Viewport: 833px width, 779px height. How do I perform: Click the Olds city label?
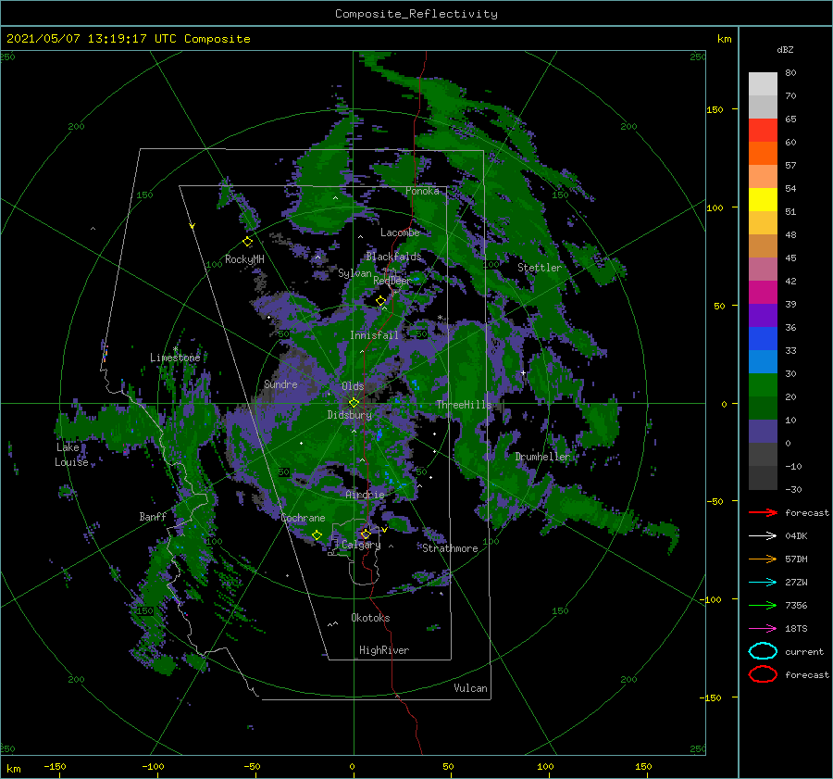[x=353, y=386]
